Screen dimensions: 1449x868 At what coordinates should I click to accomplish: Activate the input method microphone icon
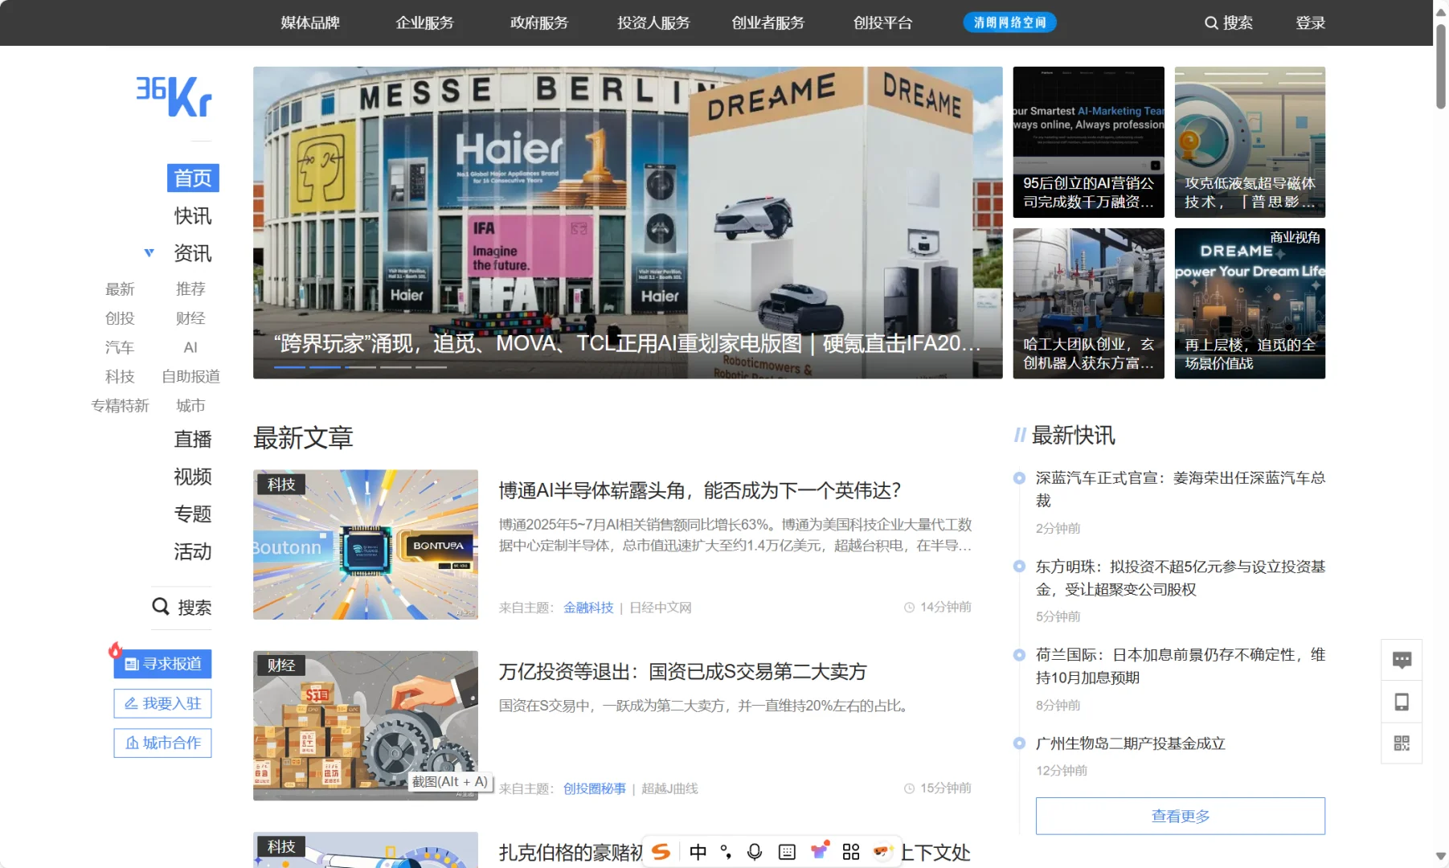tap(755, 852)
